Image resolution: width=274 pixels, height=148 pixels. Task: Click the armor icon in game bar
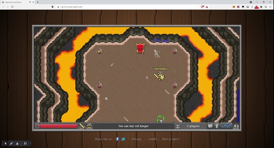click(x=89, y=126)
